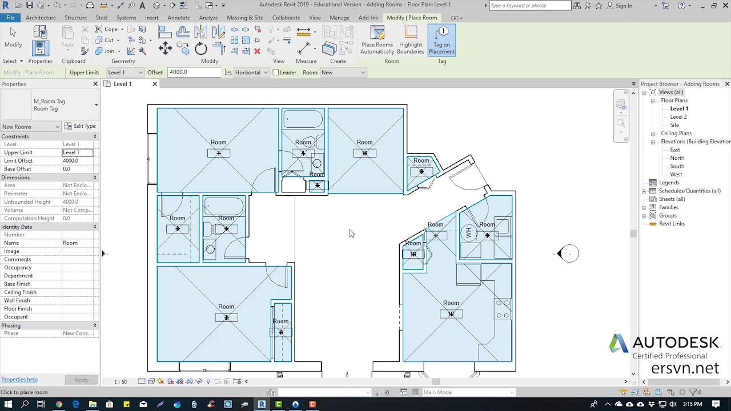Viewport: 731px width, 411px height.
Task: Click the taskbar search icon
Action: (x=25, y=404)
